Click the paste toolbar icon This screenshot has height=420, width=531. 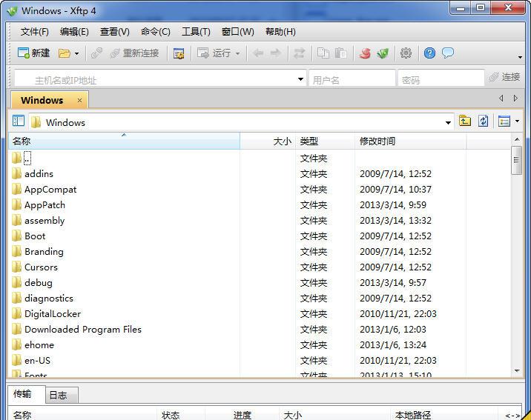[x=340, y=53]
